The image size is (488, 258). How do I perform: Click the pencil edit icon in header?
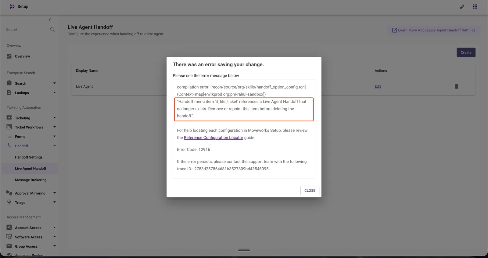(x=462, y=7)
